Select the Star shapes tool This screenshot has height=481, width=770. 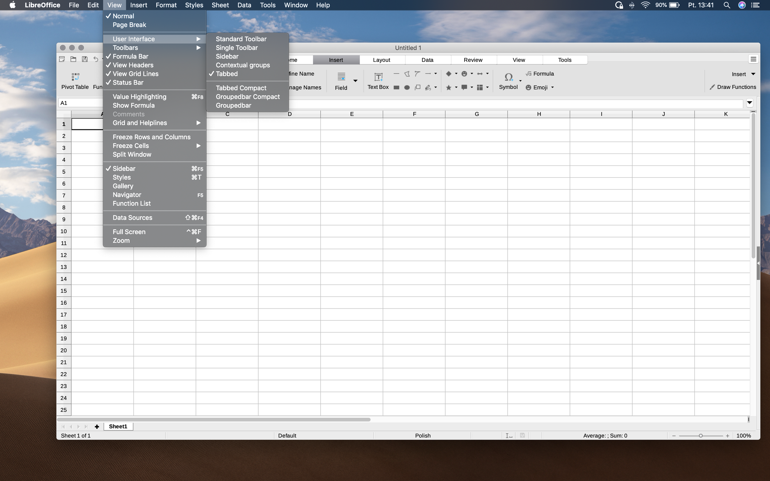449,88
